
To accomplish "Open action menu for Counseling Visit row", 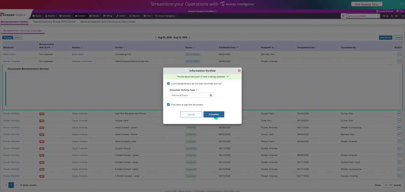I will (x=399, y=55).
